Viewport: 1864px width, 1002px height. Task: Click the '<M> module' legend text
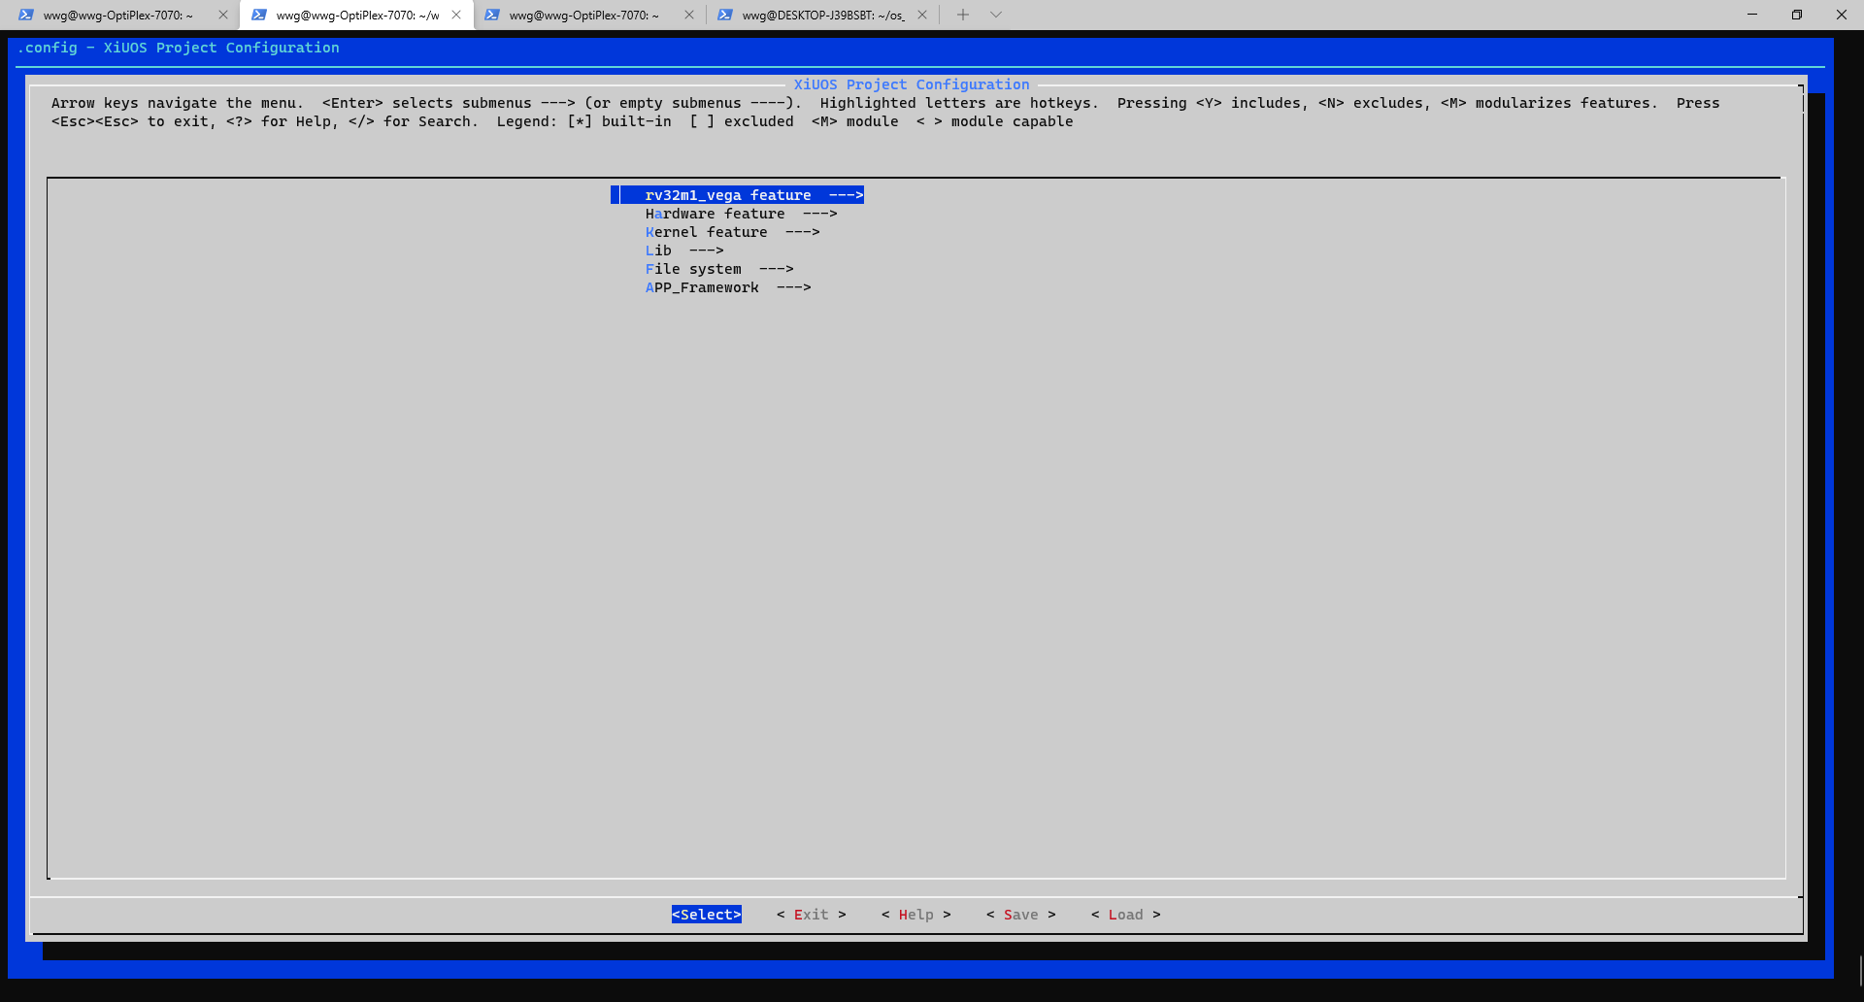855,121
